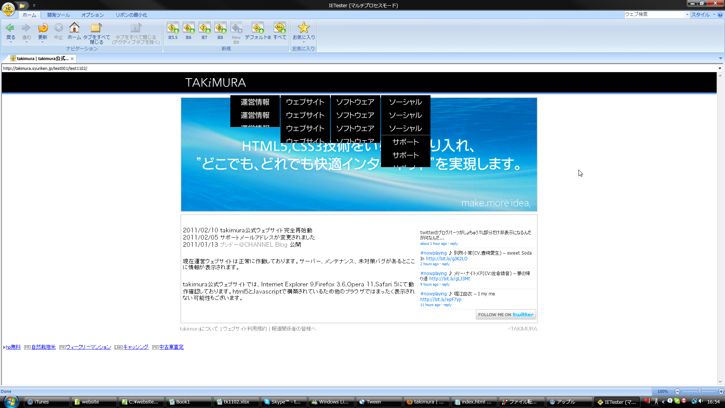Open a new IE7 tab
725x408 pixels.
[x=204, y=28]
